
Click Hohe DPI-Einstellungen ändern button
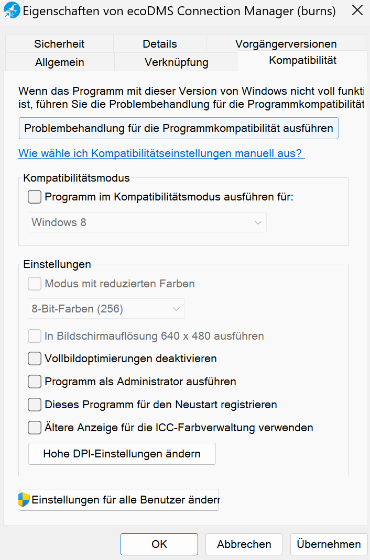(x=122, y=454)
